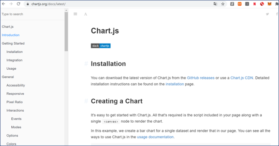Click the Chart.js page title
The width and height of the screenshot is (279, 146).
pyautogui.click(x=105, y=31)
